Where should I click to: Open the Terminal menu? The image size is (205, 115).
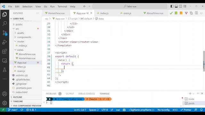[x=62, y=6]
